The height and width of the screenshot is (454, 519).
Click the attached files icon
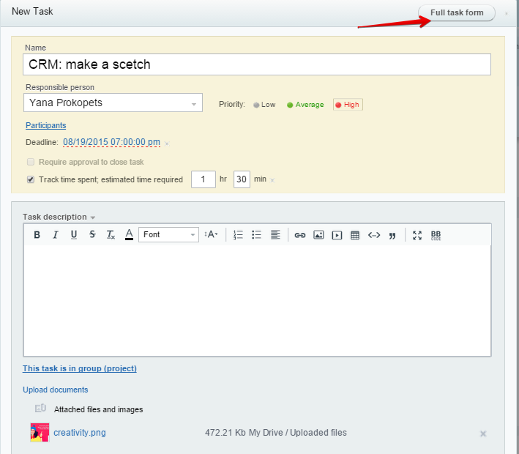[x=40, y=409]
